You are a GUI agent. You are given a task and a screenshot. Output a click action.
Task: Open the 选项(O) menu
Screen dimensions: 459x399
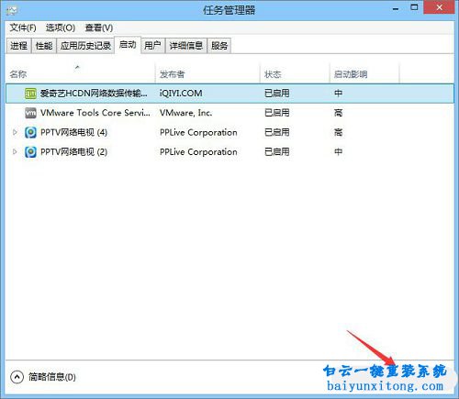(x=61, y=28)
